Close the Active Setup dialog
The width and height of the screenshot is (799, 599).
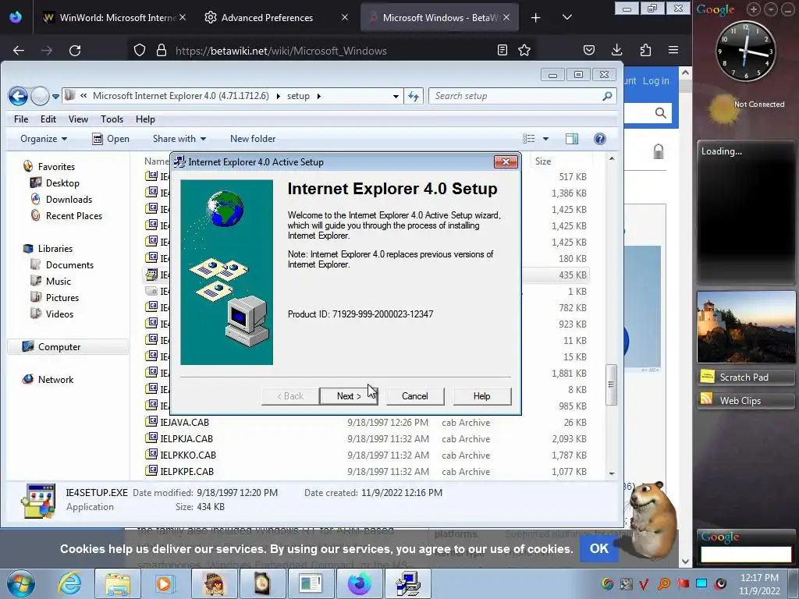click(x=506, y=162)
